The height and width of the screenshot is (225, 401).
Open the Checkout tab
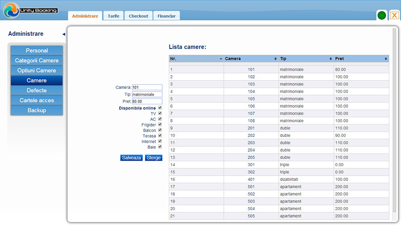click(x=138, y=16)
